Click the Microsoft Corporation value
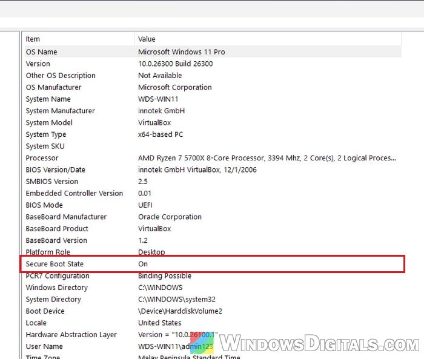424x359 pixels. [175, 87]
